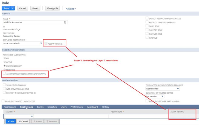Click the Save button

pos(6,8)
